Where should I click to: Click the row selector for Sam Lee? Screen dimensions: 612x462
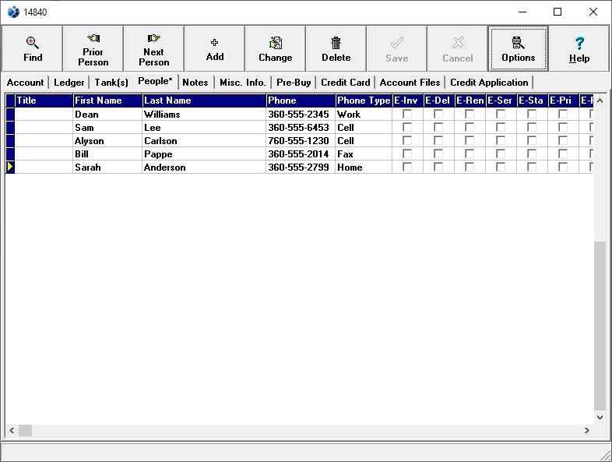10,127
